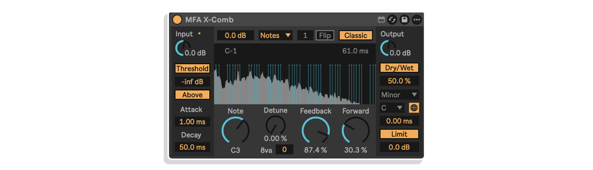Viewport: 593px width, 170px height.
Task: Click the 30.3 % forward value
Action: (356, 150)
